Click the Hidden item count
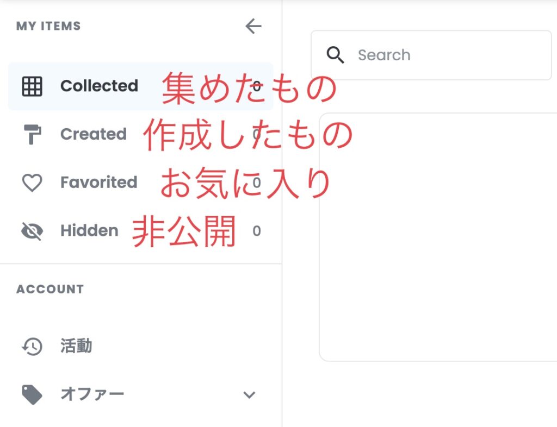557x427 pixels. point(257,231)
